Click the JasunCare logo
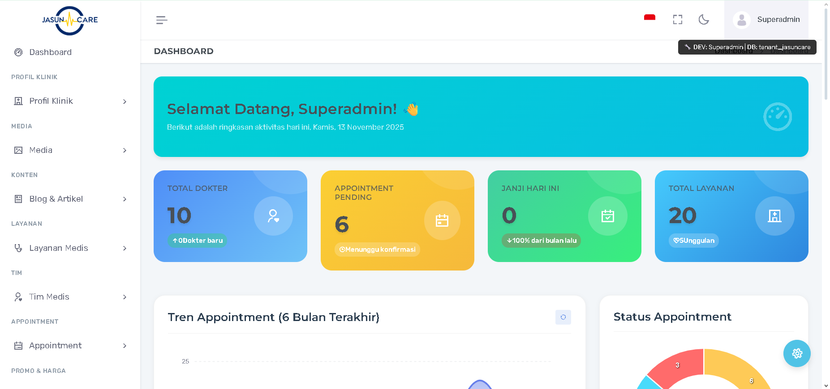Image resolution: width=830 pixels, height=389 pixels. tap(70, 20)
